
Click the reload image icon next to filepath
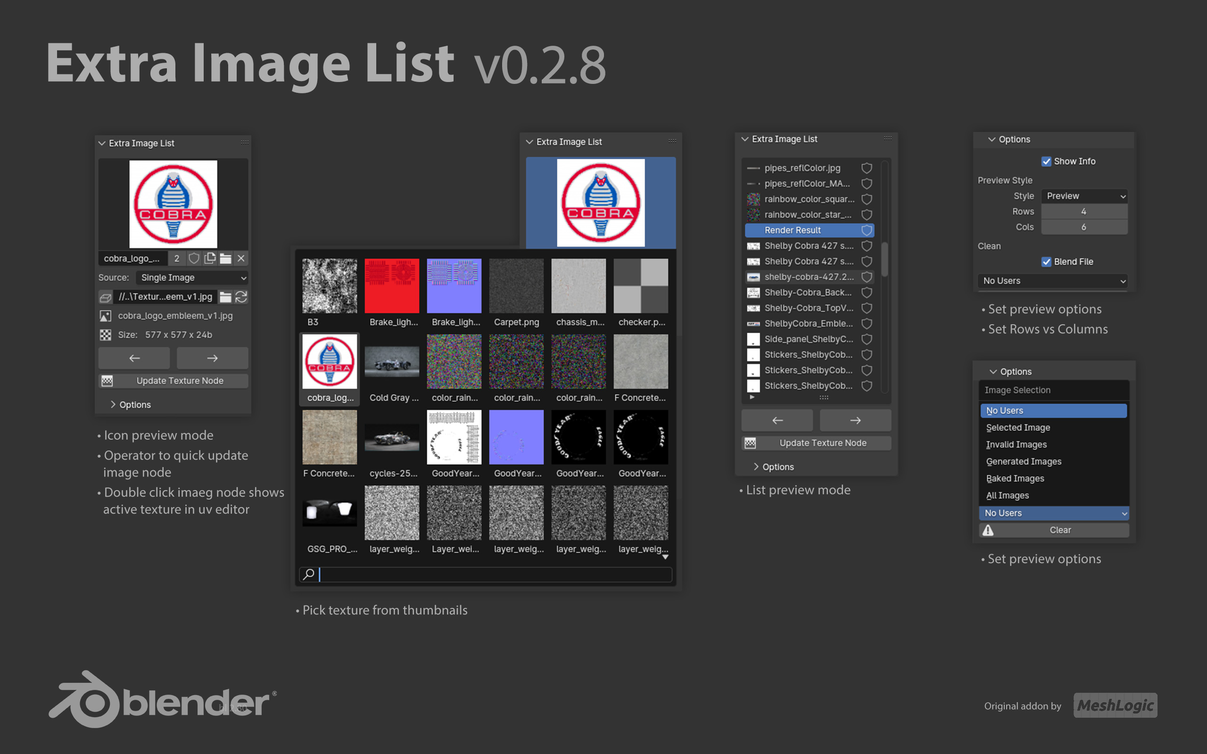pos(241,297)
